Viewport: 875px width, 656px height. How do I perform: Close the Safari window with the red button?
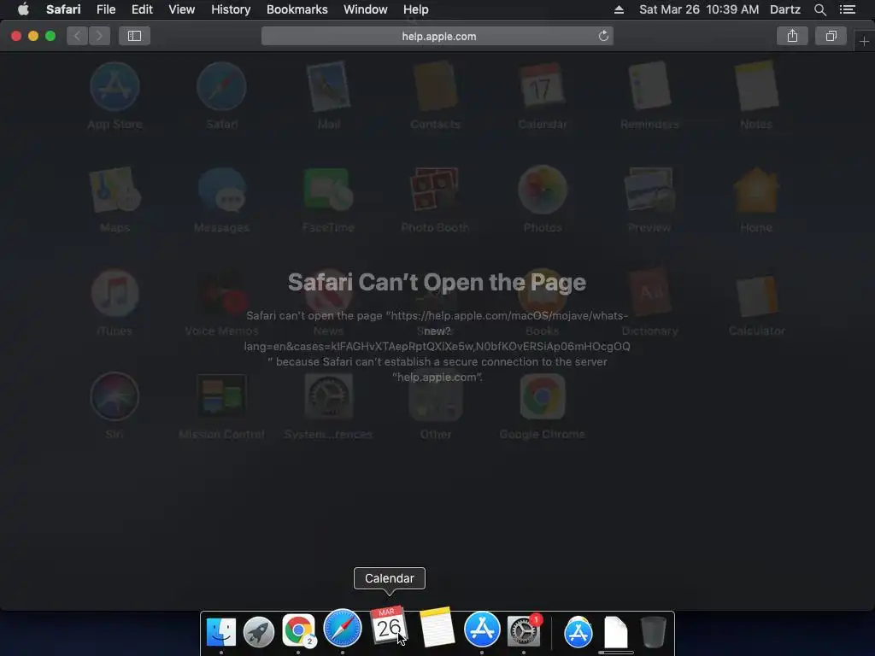[16, 36]
